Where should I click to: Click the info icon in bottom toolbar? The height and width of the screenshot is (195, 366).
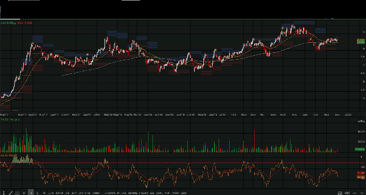point(4,193)
